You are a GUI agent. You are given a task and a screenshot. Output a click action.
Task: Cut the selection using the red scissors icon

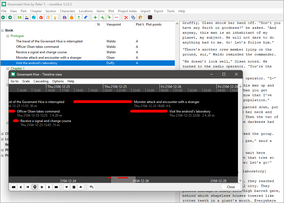126,17
